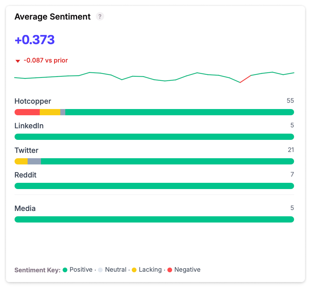The height and width of the screenshot is (288, 311).
Task: Click the -0.087 vs prior text
Action: click(x=46, y=61)
